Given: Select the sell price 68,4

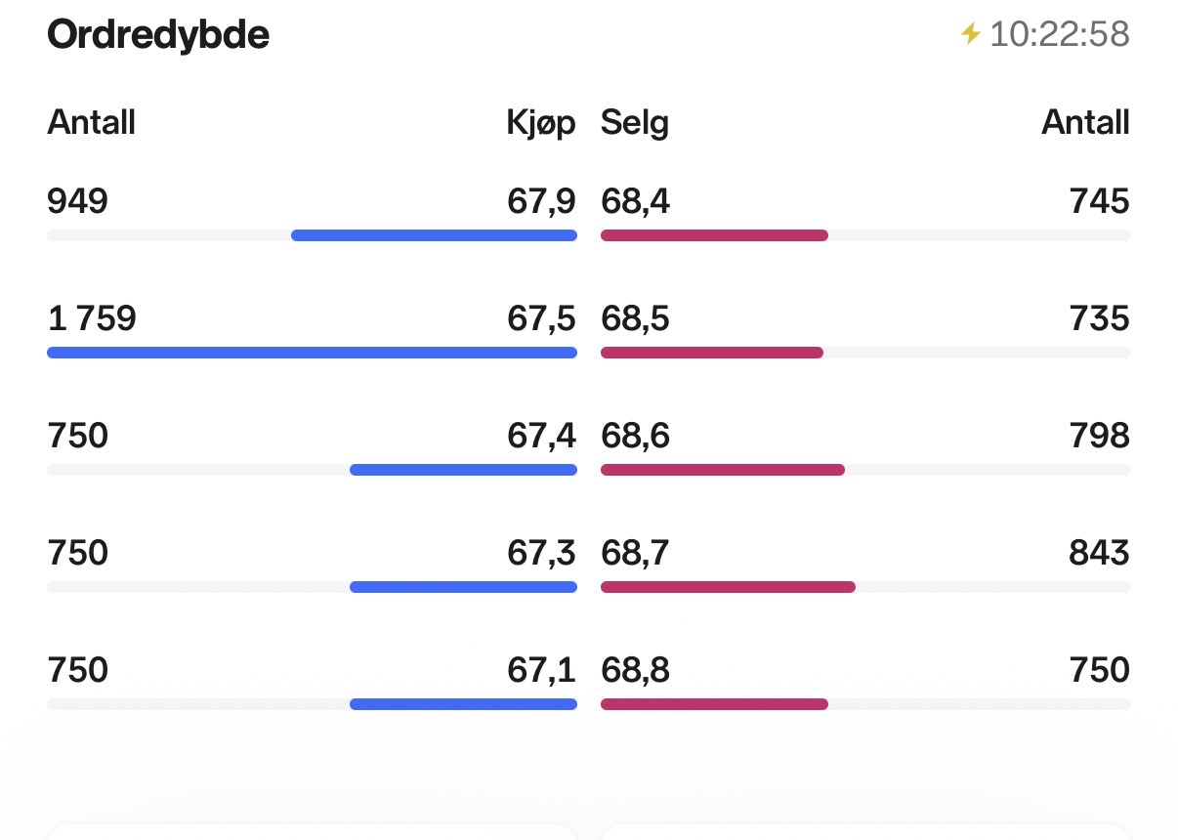Looking at the screenshot, I should [636, 202].
